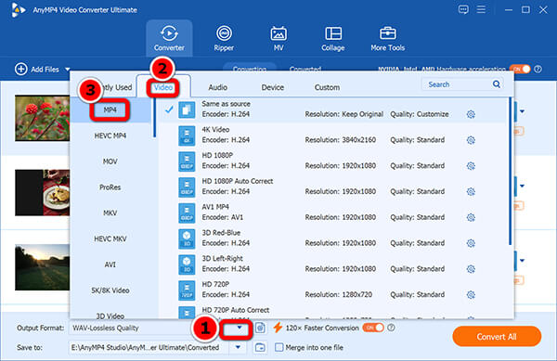The width and height of the screenshot is (557, 361).
Task: Choose the HD 1080P profile row
Action: tap(332, 161)
